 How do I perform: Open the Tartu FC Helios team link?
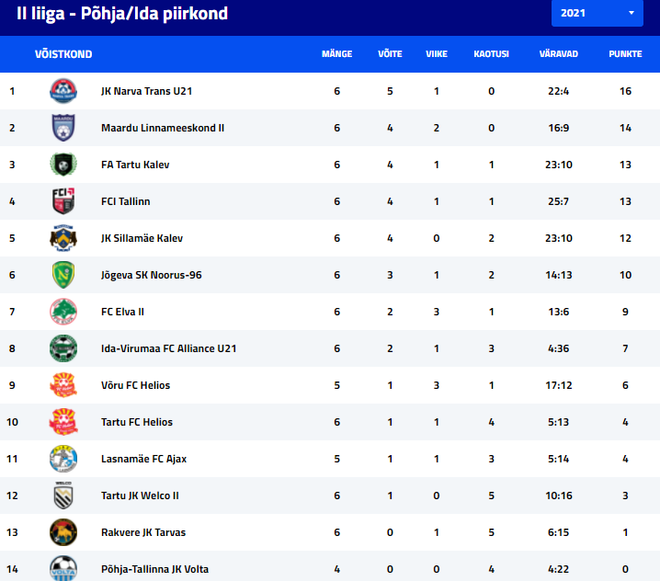click(137, 422)
